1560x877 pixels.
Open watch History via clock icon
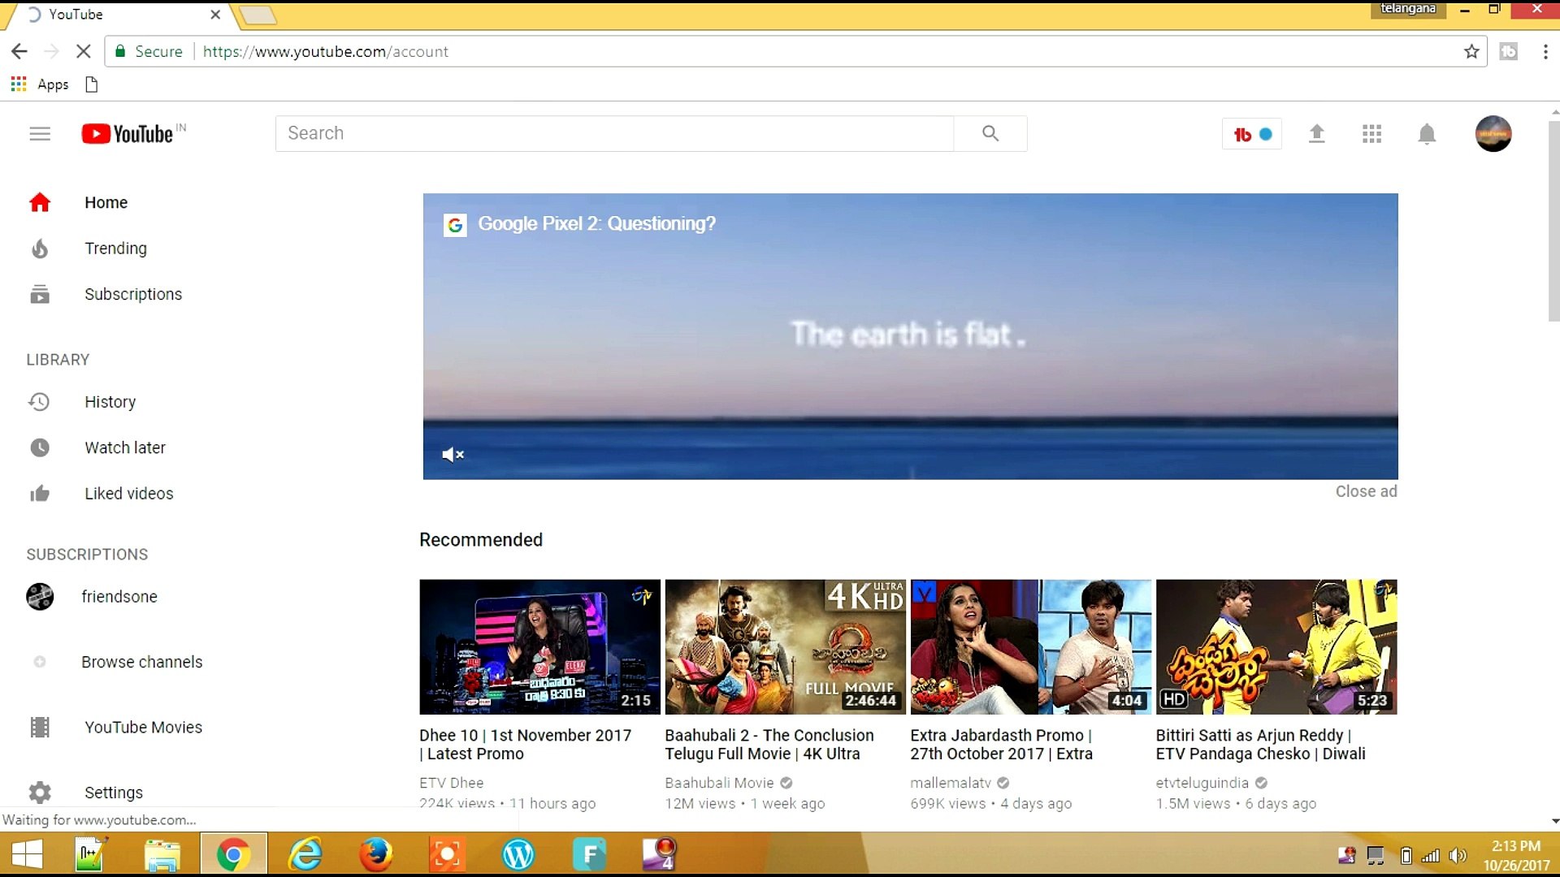click(40, 401)
